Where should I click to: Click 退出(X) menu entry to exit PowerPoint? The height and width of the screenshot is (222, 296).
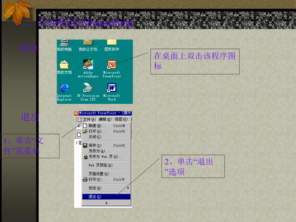[x=106, y=197]
